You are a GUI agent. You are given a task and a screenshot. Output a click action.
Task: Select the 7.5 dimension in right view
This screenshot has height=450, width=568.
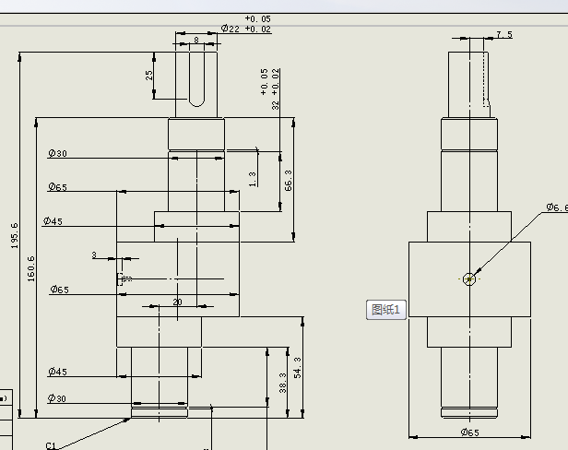pos(504,34)
